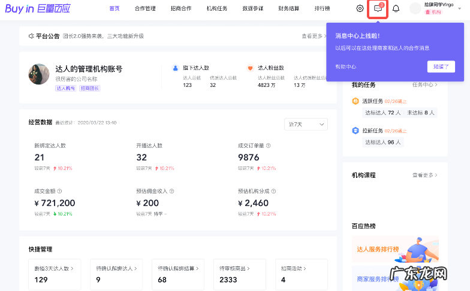The height and width of the screenshot is (291, 470).
Task: Click 达人的管理机构账号 title
Action: point(89,69)
